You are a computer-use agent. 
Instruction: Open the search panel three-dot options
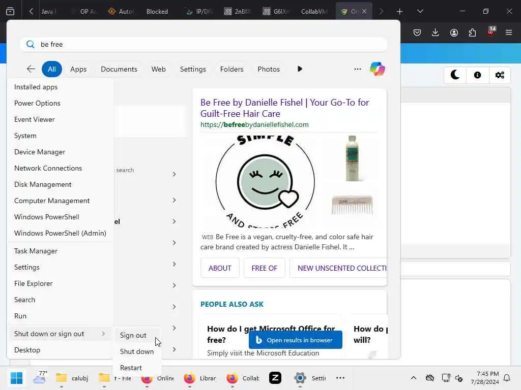[358, 69]
